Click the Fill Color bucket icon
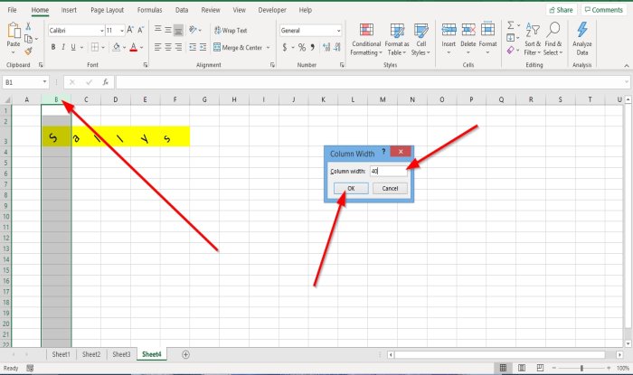This screenshot has height=375, width=633. [117, 47]
